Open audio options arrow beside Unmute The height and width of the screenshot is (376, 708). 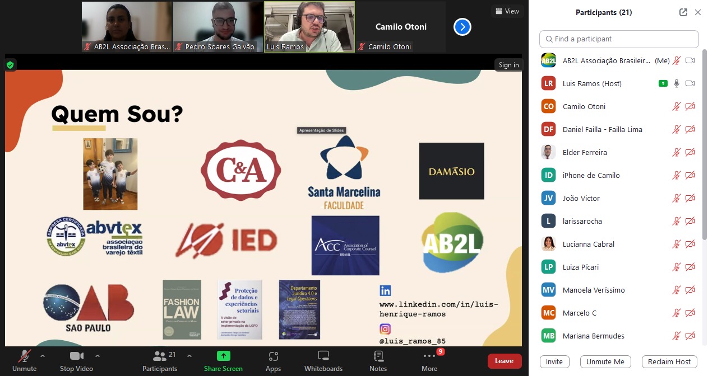[x=43, y=356]
